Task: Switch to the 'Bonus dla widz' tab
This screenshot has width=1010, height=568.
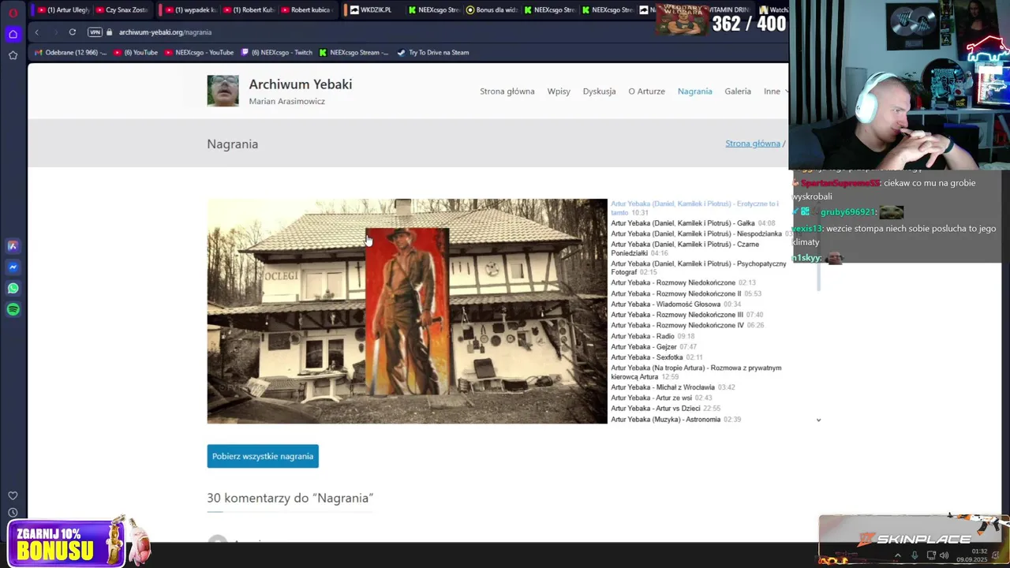Action: [x=492, y=10]
